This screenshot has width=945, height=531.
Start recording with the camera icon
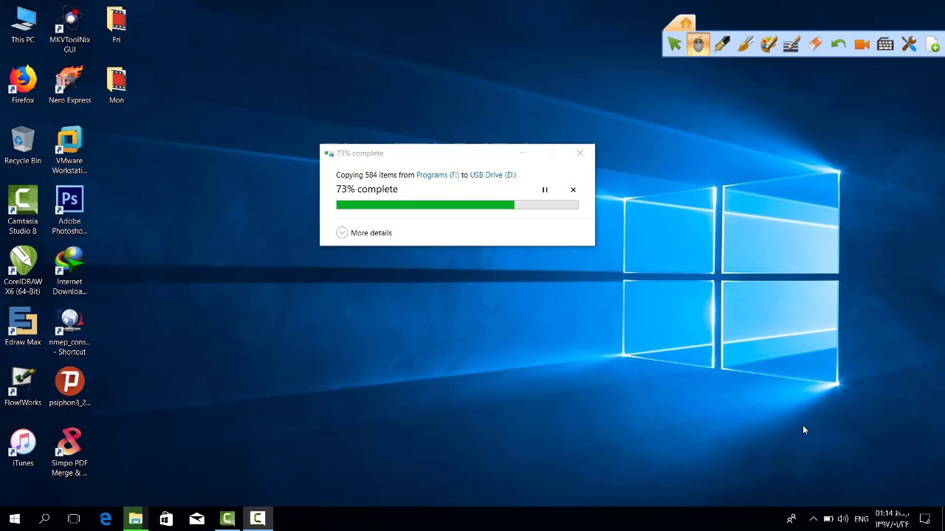(862, 45)
